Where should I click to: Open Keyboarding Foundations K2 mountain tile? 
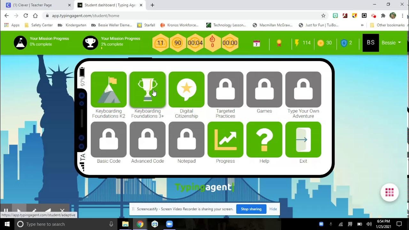click(109, 89)
